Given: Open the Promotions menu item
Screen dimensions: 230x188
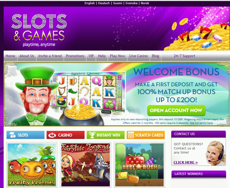Looking at the screenshot, I should tap(75, 56).
